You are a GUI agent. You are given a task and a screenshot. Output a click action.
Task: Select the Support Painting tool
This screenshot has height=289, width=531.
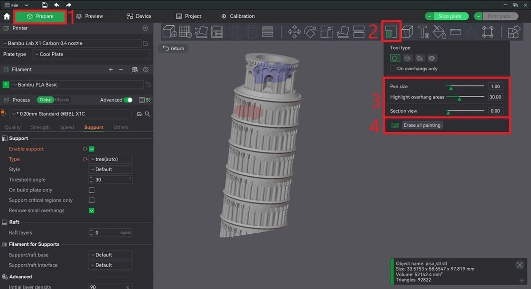pyautogui.click(x=391, y=32)
